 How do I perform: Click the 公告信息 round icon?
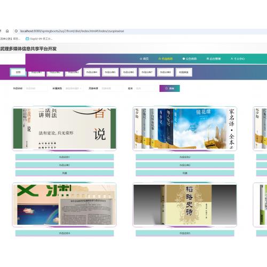tap(184, 59)
